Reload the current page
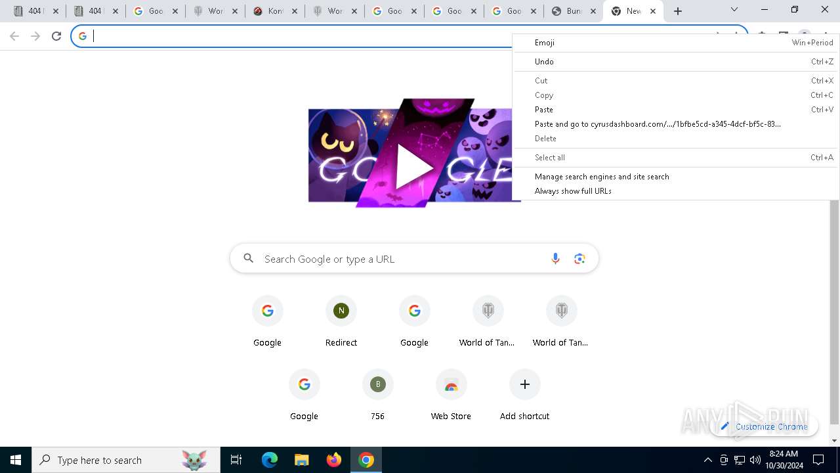840x473 pixels. click(x=56, y=36)
